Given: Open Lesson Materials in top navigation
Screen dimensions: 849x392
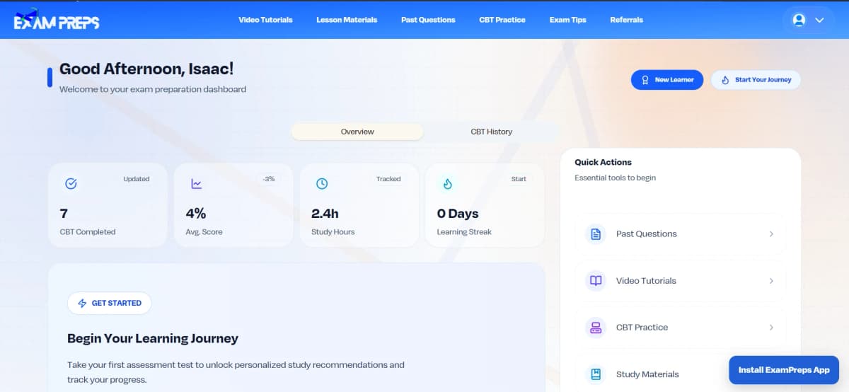Looking at the screenshot, I should point(347,20).
